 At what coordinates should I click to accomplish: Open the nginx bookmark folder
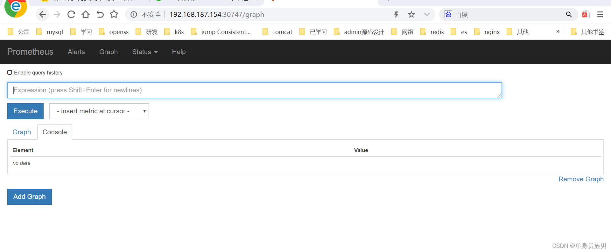[487, 32]
